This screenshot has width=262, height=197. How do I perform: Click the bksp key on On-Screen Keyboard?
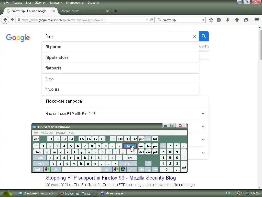(130, 146)
